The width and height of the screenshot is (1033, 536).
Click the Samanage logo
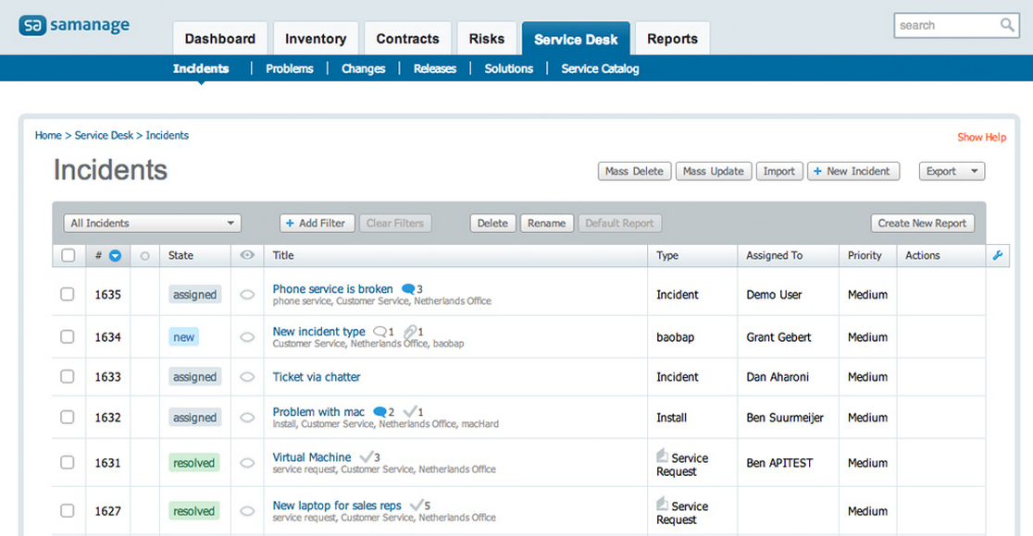click(x=74, y=25)
